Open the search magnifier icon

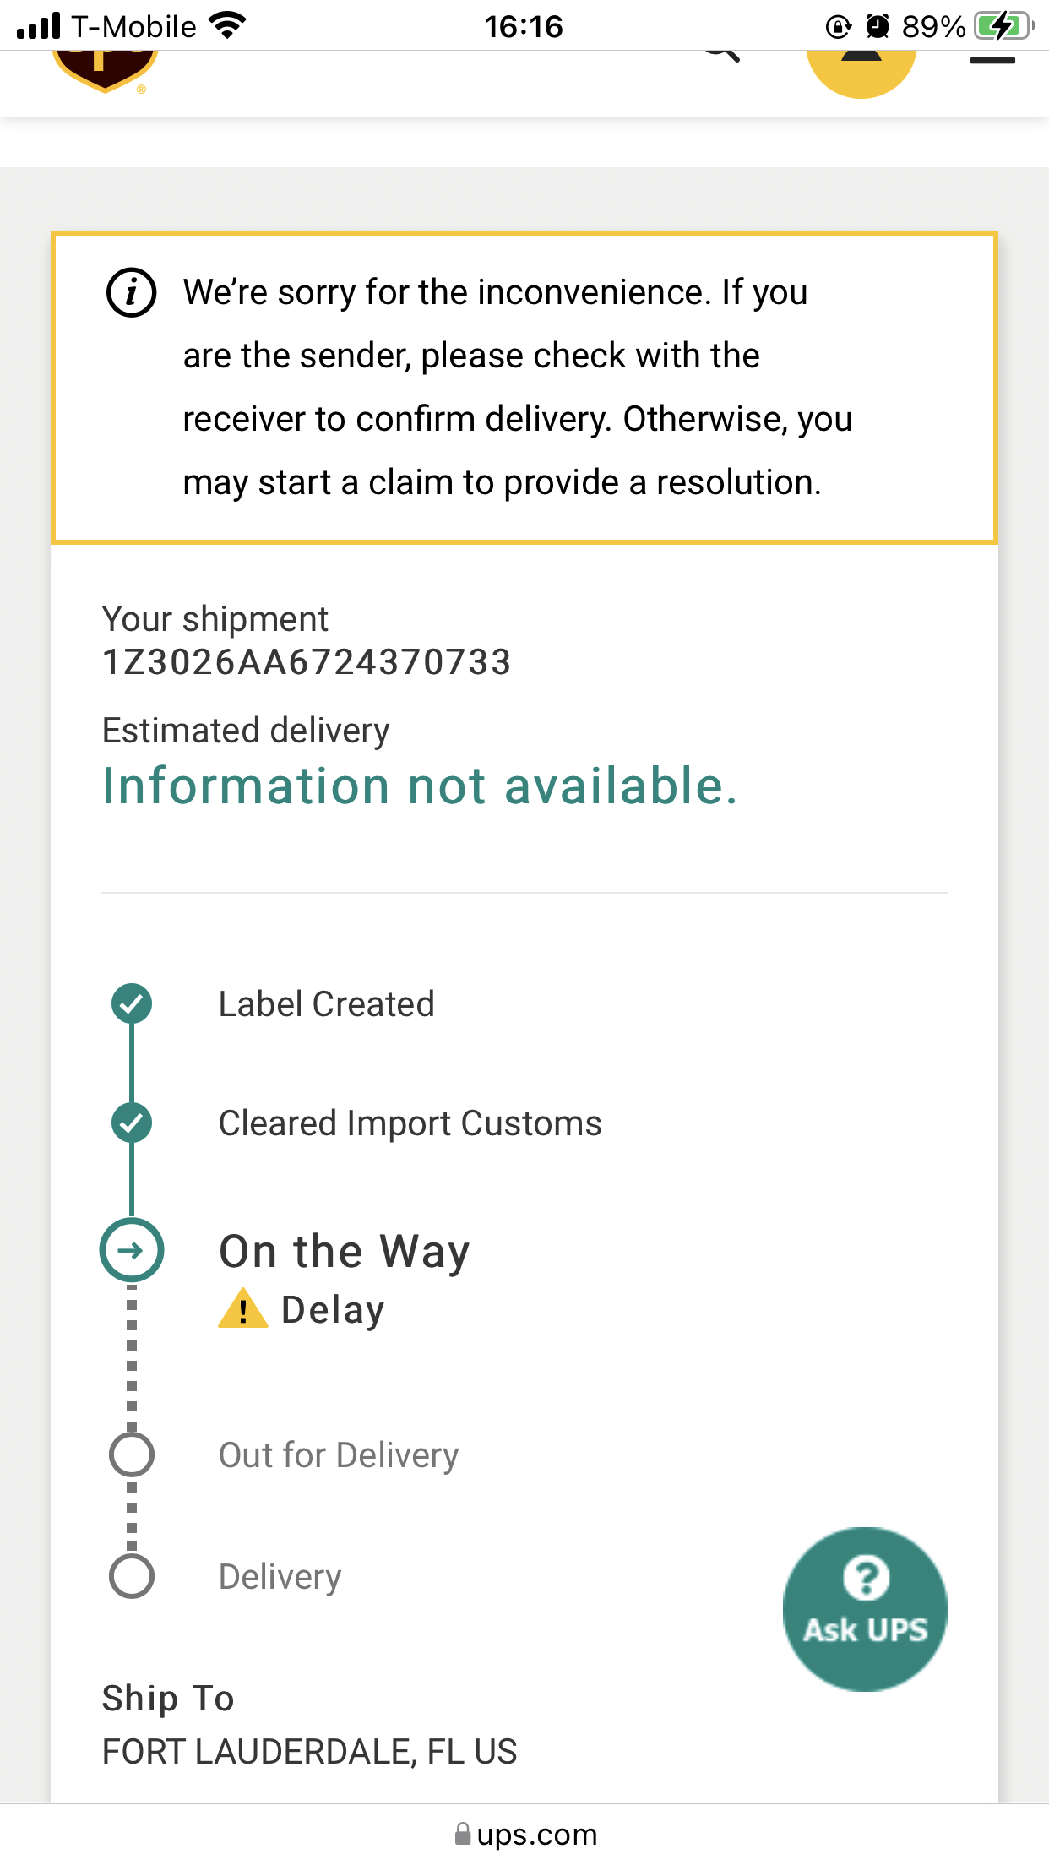click(x=722, y=56)
